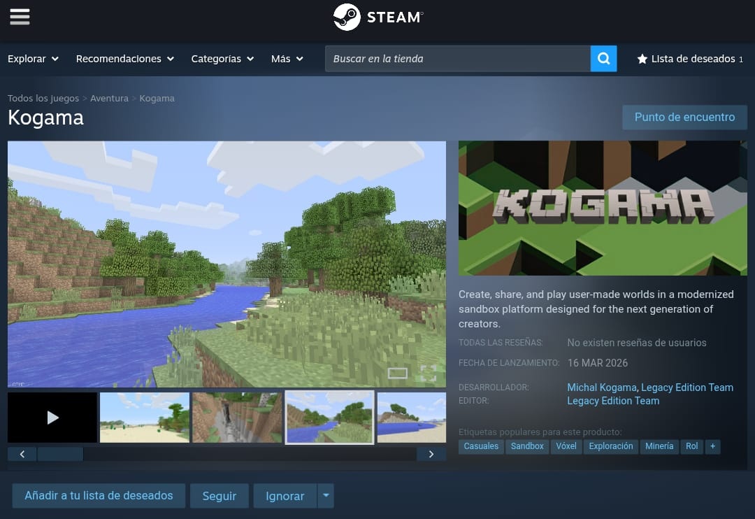
Task: Select the Rol tag
Action: (692, 446)
